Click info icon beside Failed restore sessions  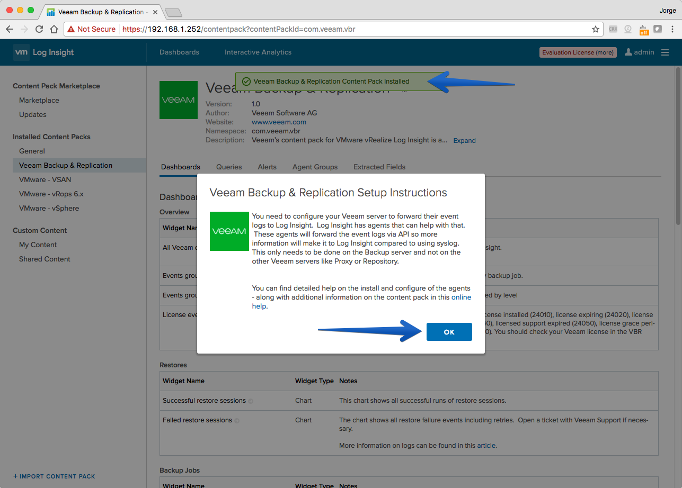(237, 421)
